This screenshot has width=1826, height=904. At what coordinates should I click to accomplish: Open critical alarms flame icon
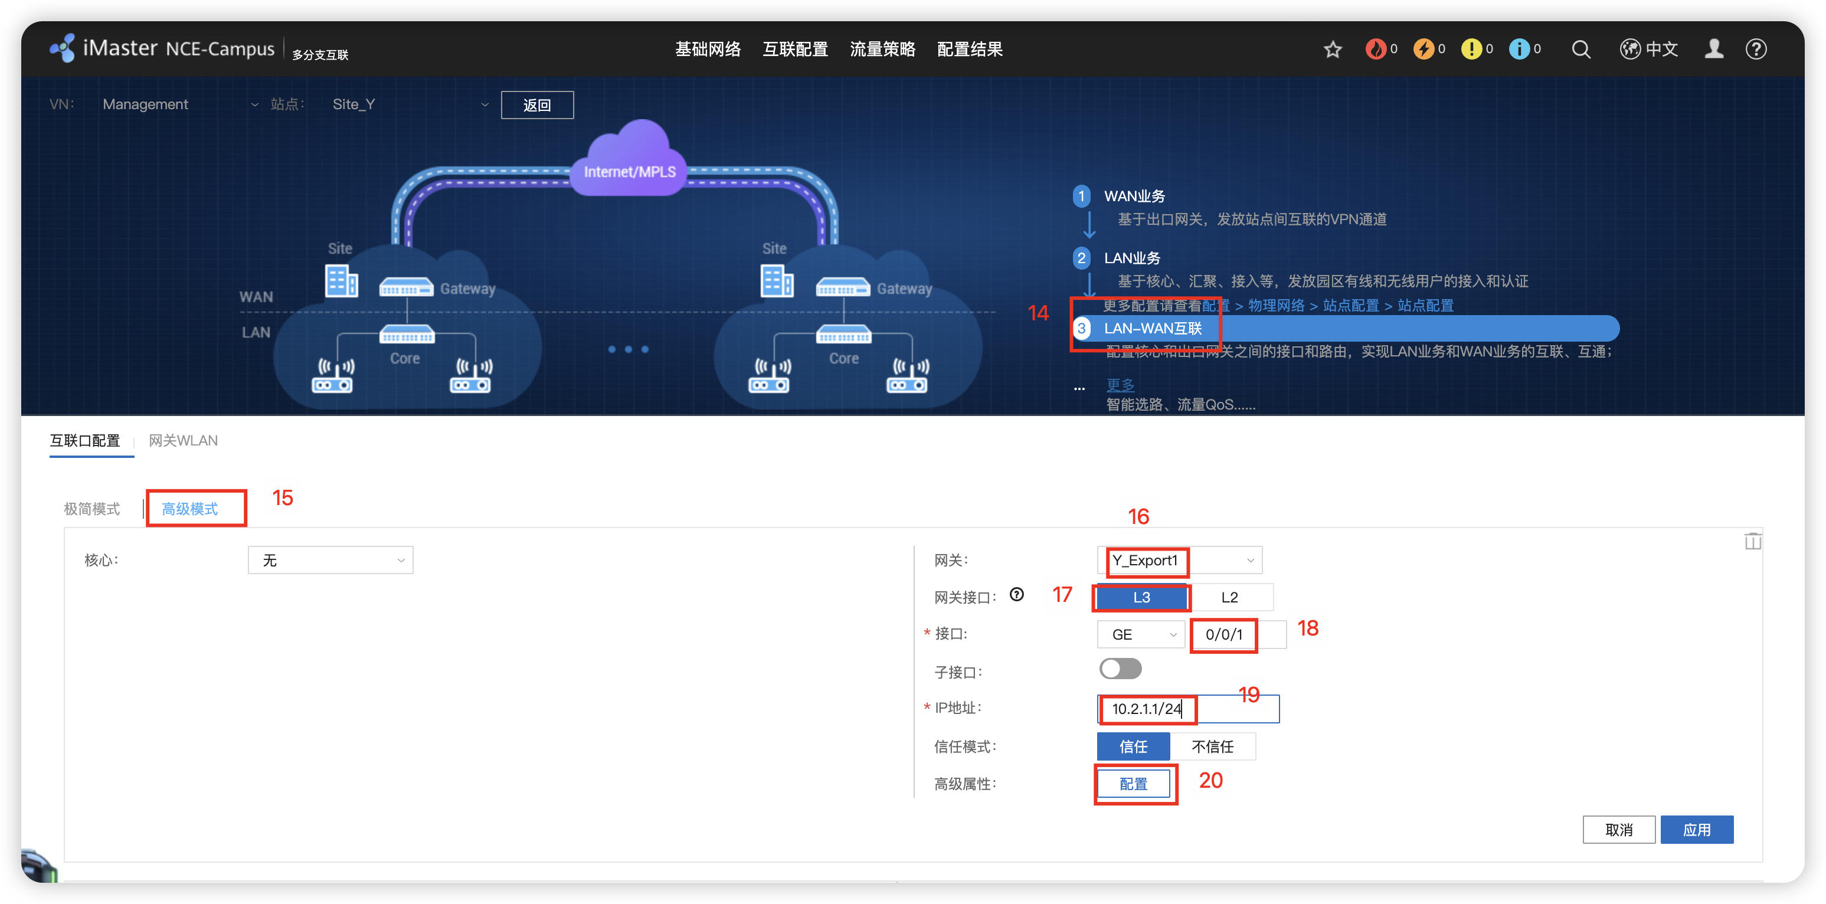point(1375,49)
